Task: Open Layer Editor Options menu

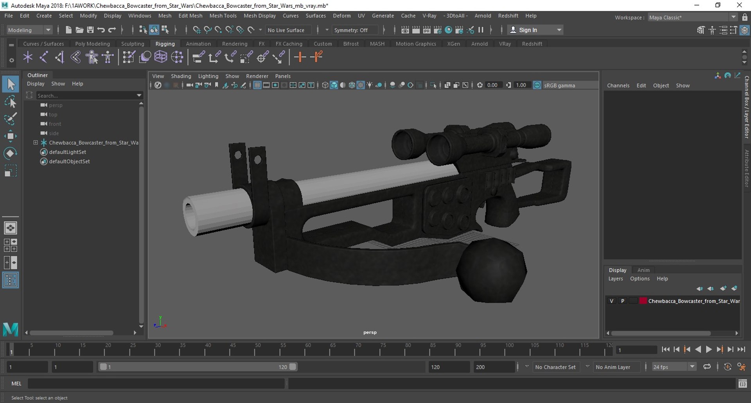Action: click(640, 278)
